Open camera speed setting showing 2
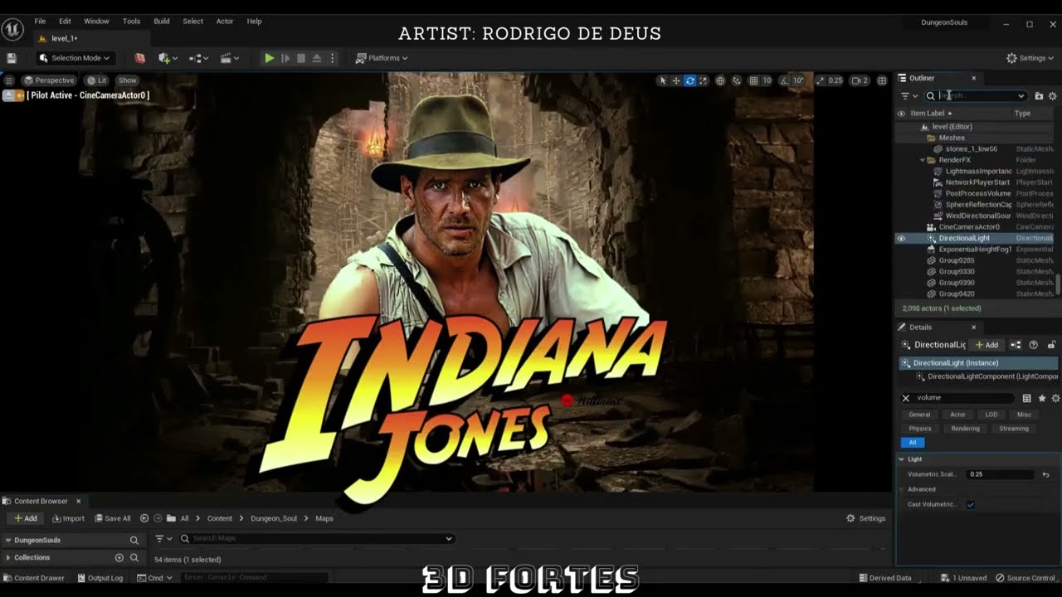 click(860, 80)
